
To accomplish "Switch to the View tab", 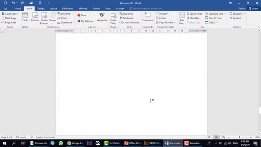I will click(x=108, y=9).
